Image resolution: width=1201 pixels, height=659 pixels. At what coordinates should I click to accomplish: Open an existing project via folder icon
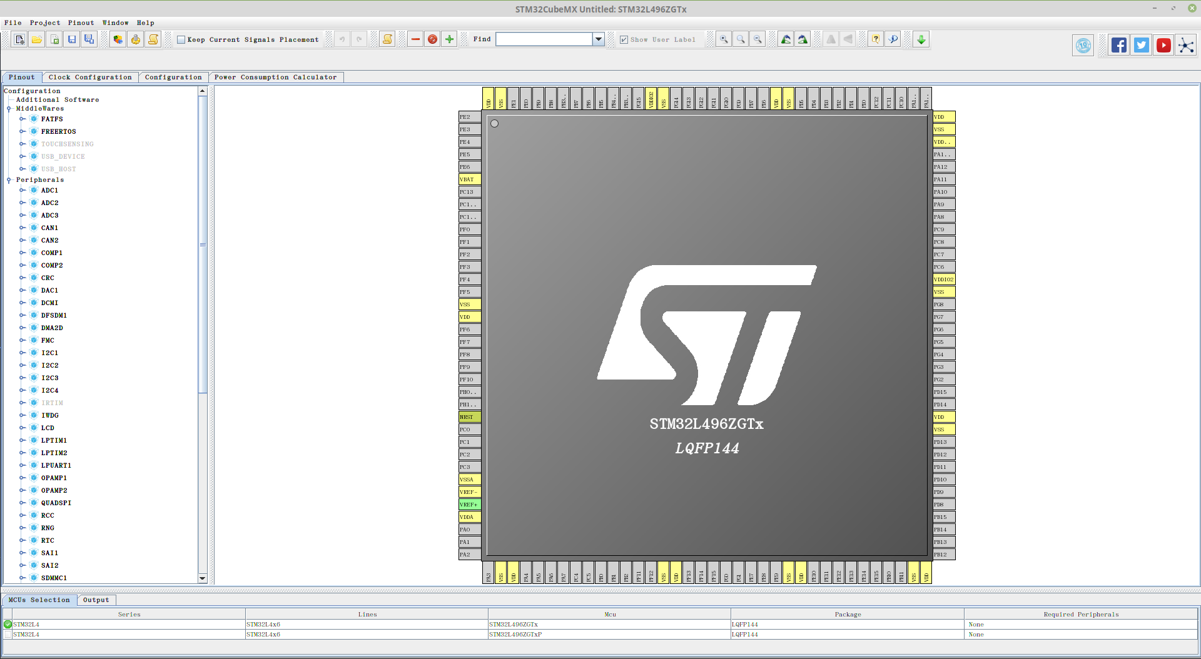coord(37,39)
